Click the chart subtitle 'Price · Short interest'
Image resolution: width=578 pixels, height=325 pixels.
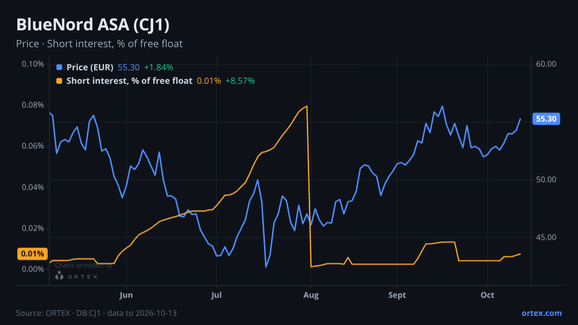99,44
